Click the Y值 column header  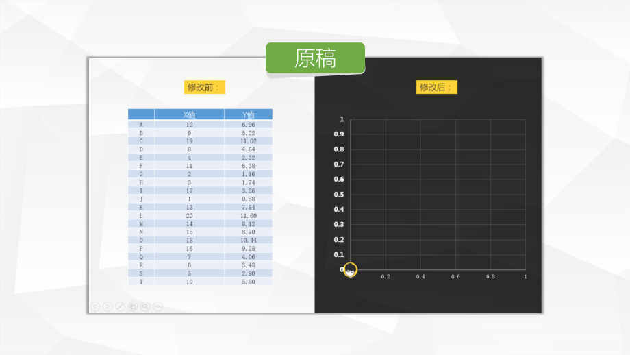249,114
